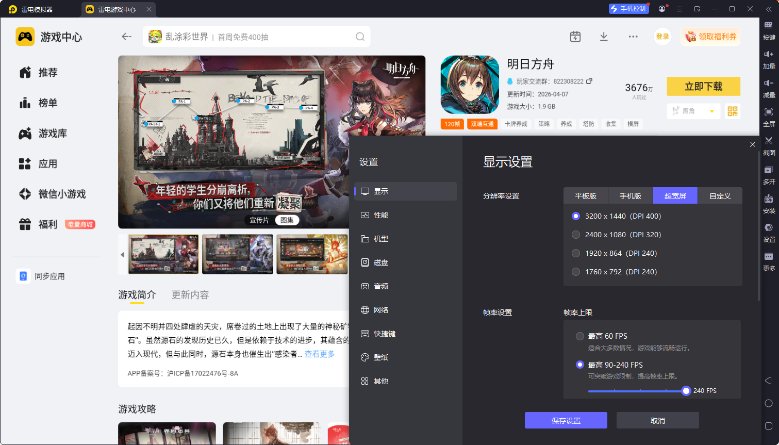
Task: Open 磁盘 settings section
Action: pos(406,262)
